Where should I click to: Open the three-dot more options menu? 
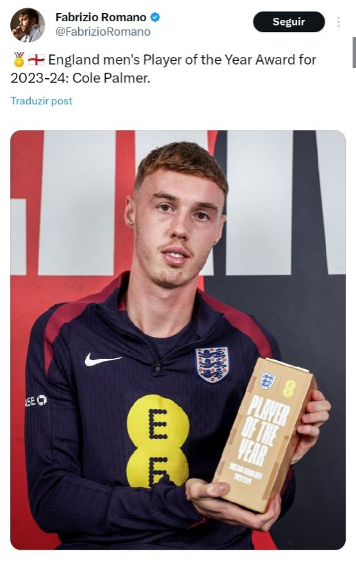(x=338, y=22)
